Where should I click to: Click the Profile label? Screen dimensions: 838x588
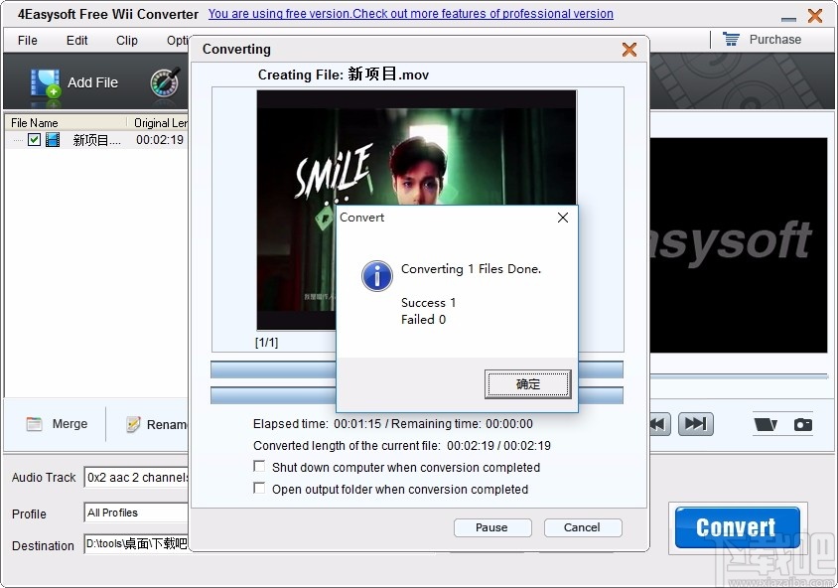point(29,514)
